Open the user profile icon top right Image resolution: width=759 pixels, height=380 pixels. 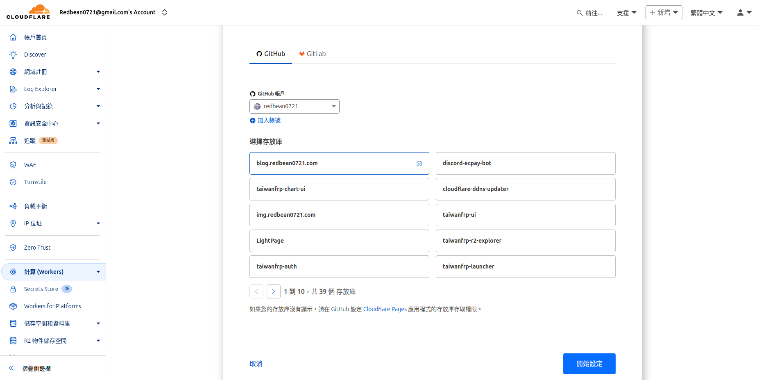pyautogui.click(x=741, y=12)
